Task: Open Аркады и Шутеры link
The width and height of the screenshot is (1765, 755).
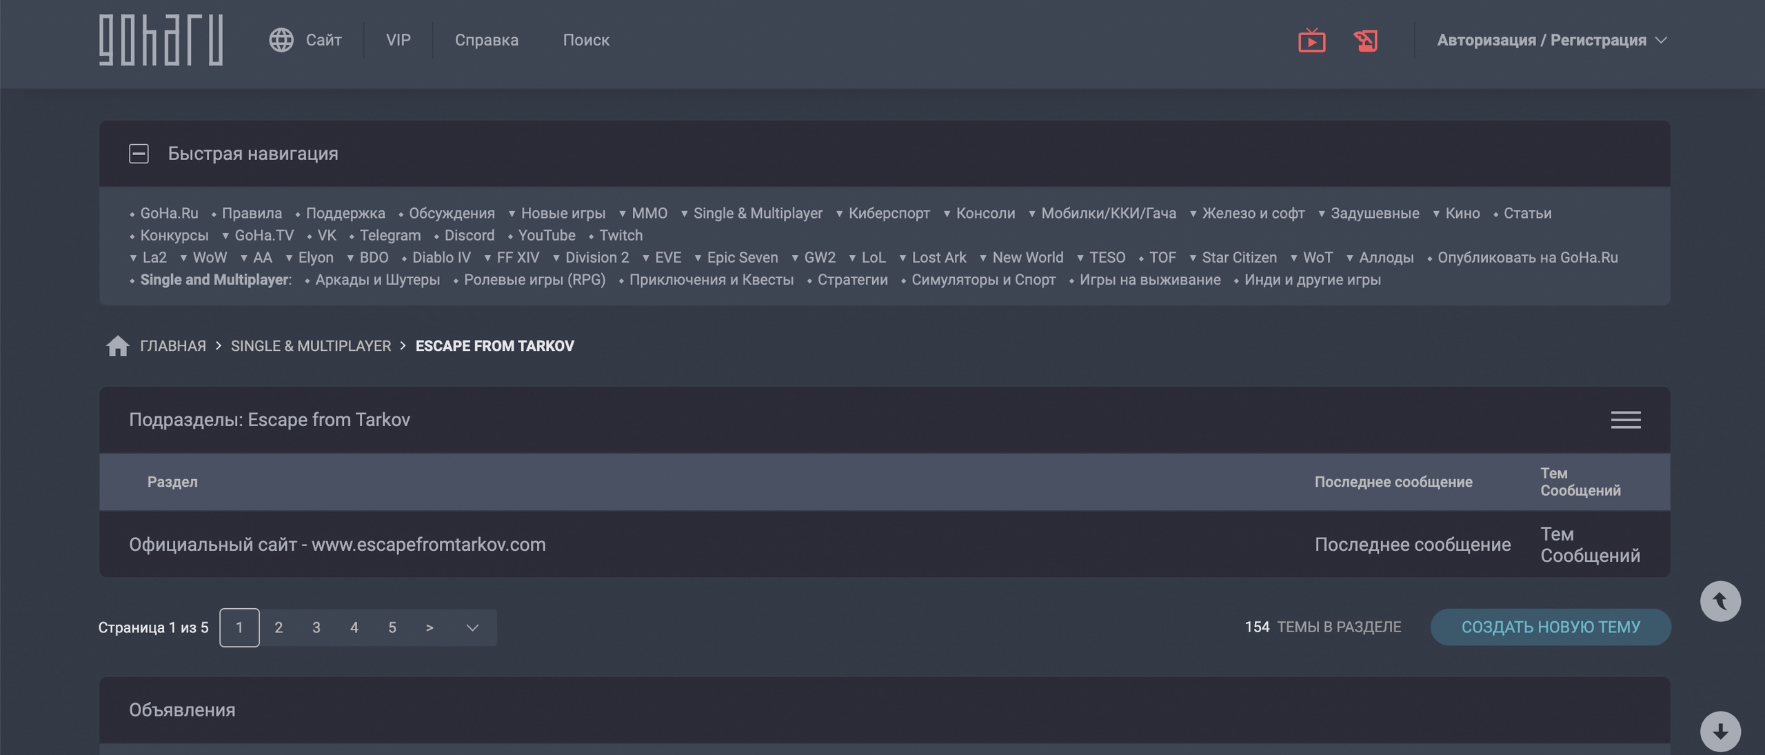Action: pos(378,279)
